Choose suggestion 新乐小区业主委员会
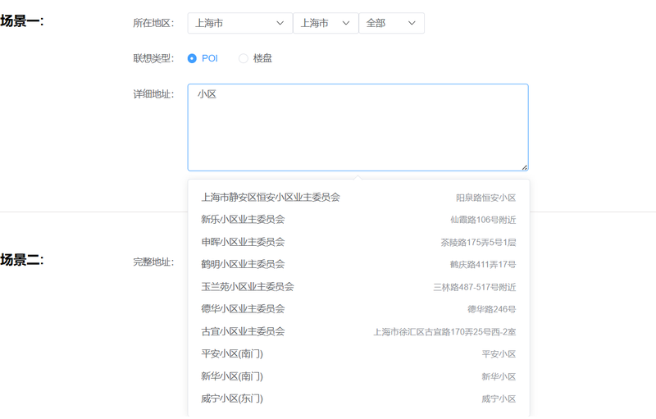Image resolution: width=656 pixels, height=419 pixels. [358, 220]
